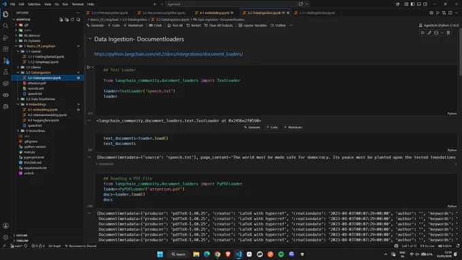Open Jupyter Variables panel
The width and height of the screenshot is (462, 260).
coord(253,25)
